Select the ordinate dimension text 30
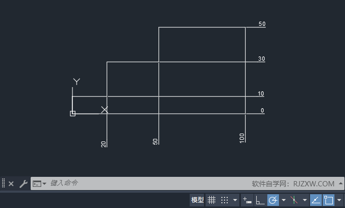Viewport: 345px width, 208px height. [262, 59]
